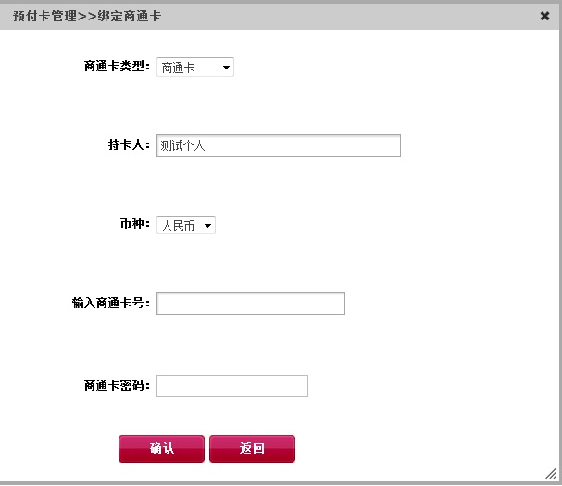The height and width of the screenshot is (486, 562).
Task: Select the 商通卡密码 password field
Action: coord(232,386)
